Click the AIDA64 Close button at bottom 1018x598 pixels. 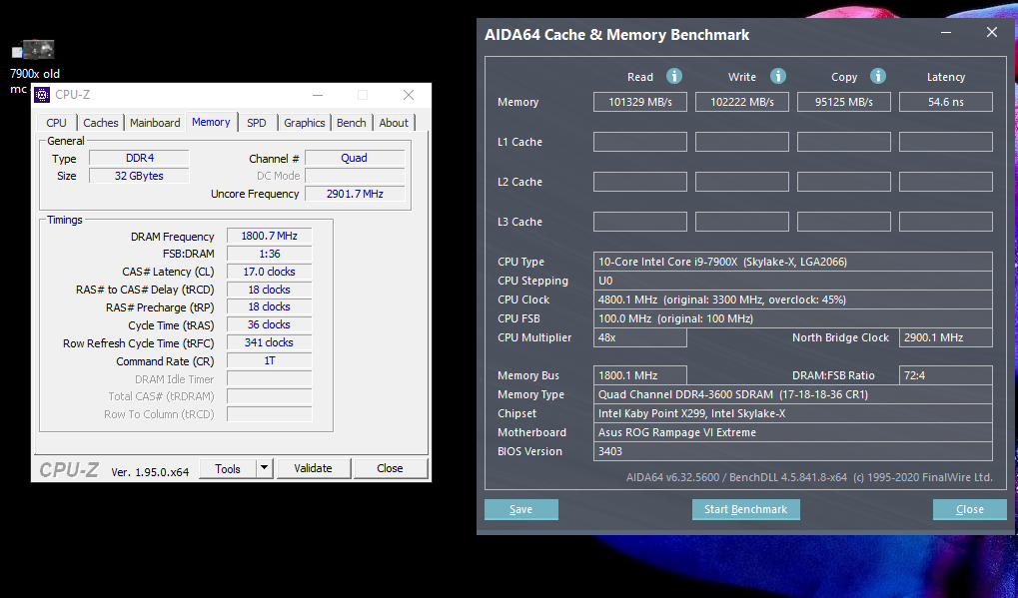pyautogui.click(x=969, y=509)
